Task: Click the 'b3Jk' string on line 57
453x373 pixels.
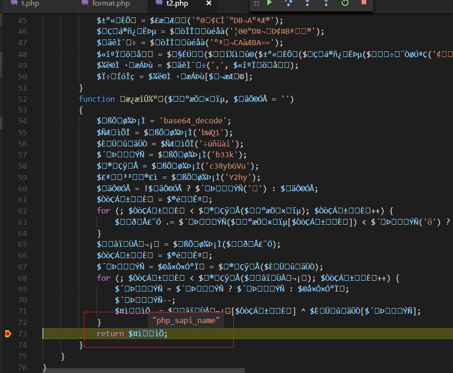Action: point(224,155)
